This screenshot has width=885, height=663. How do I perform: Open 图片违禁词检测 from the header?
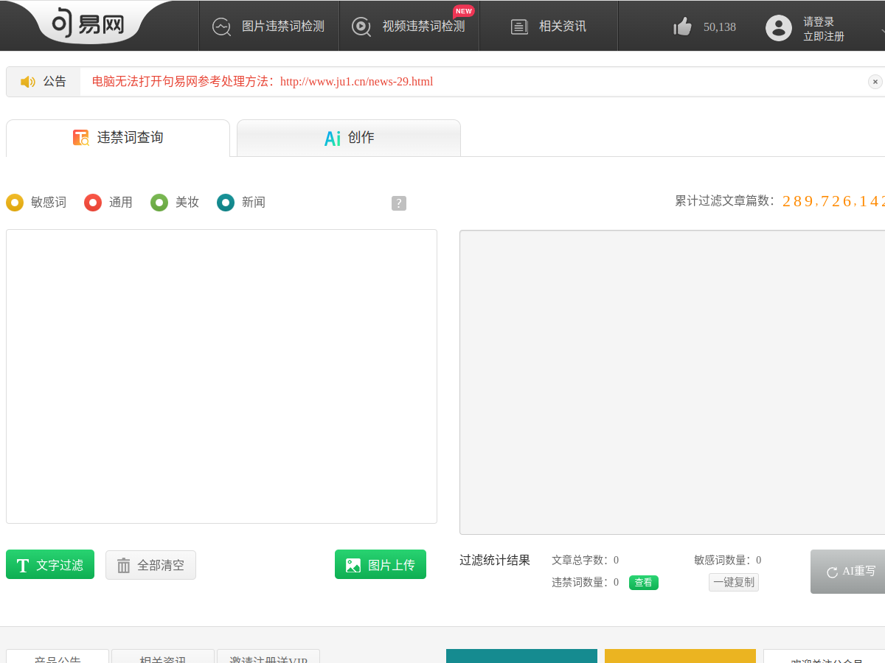pos(268,26)
